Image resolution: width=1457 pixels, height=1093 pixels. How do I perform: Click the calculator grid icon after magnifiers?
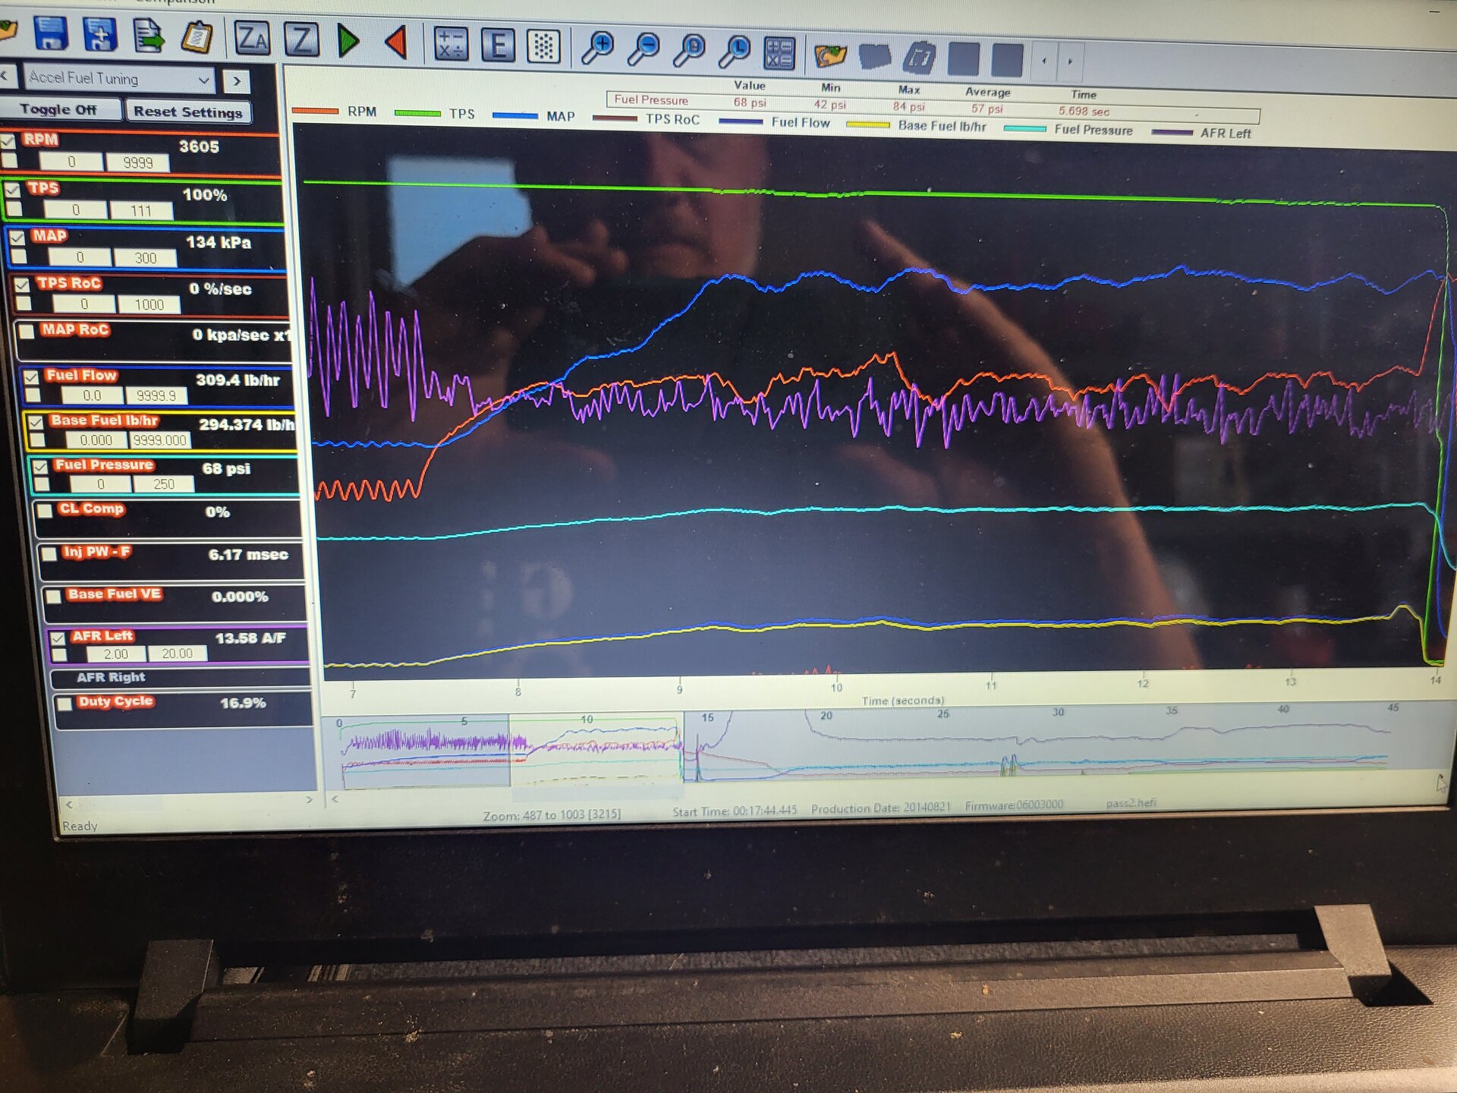click(779, 53)
